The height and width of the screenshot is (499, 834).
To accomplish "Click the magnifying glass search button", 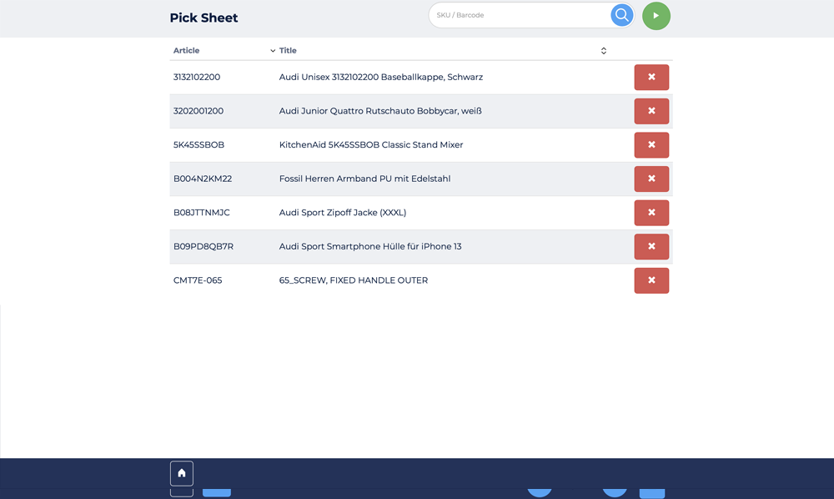I will pyautogui.click(x=621, y=15).
